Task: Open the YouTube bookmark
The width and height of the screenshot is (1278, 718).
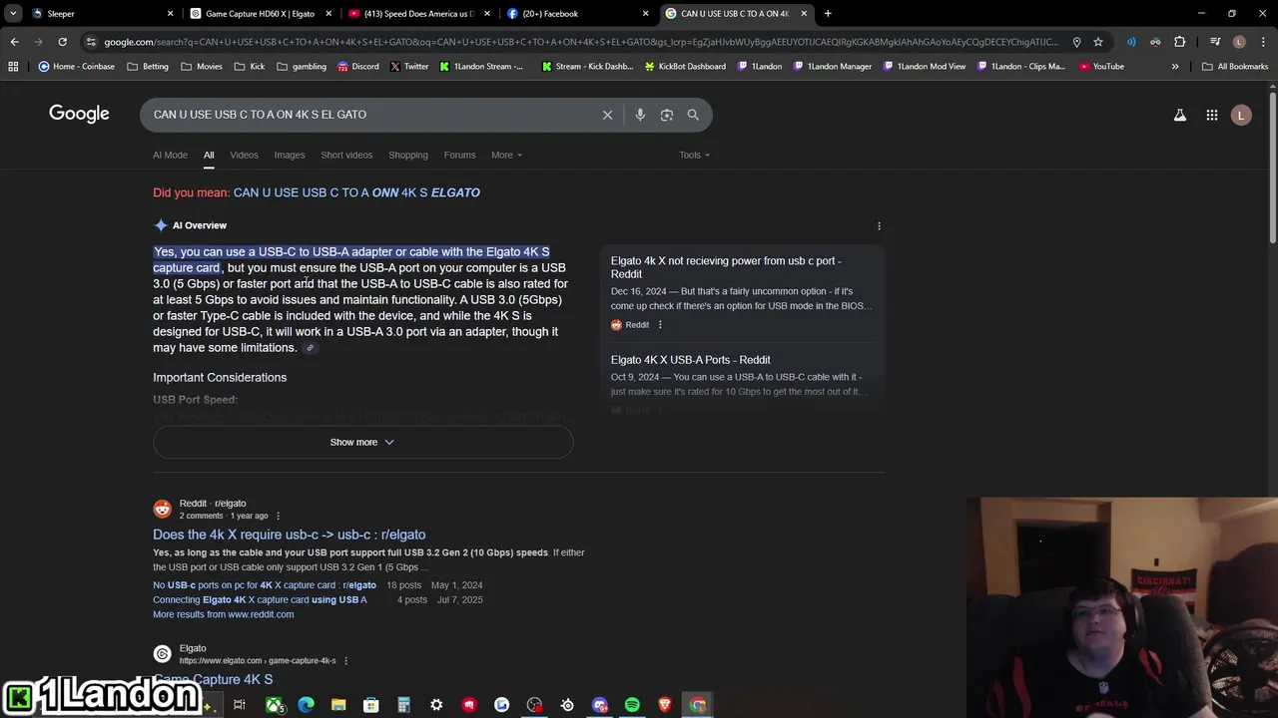Action: coord(1101,66)
